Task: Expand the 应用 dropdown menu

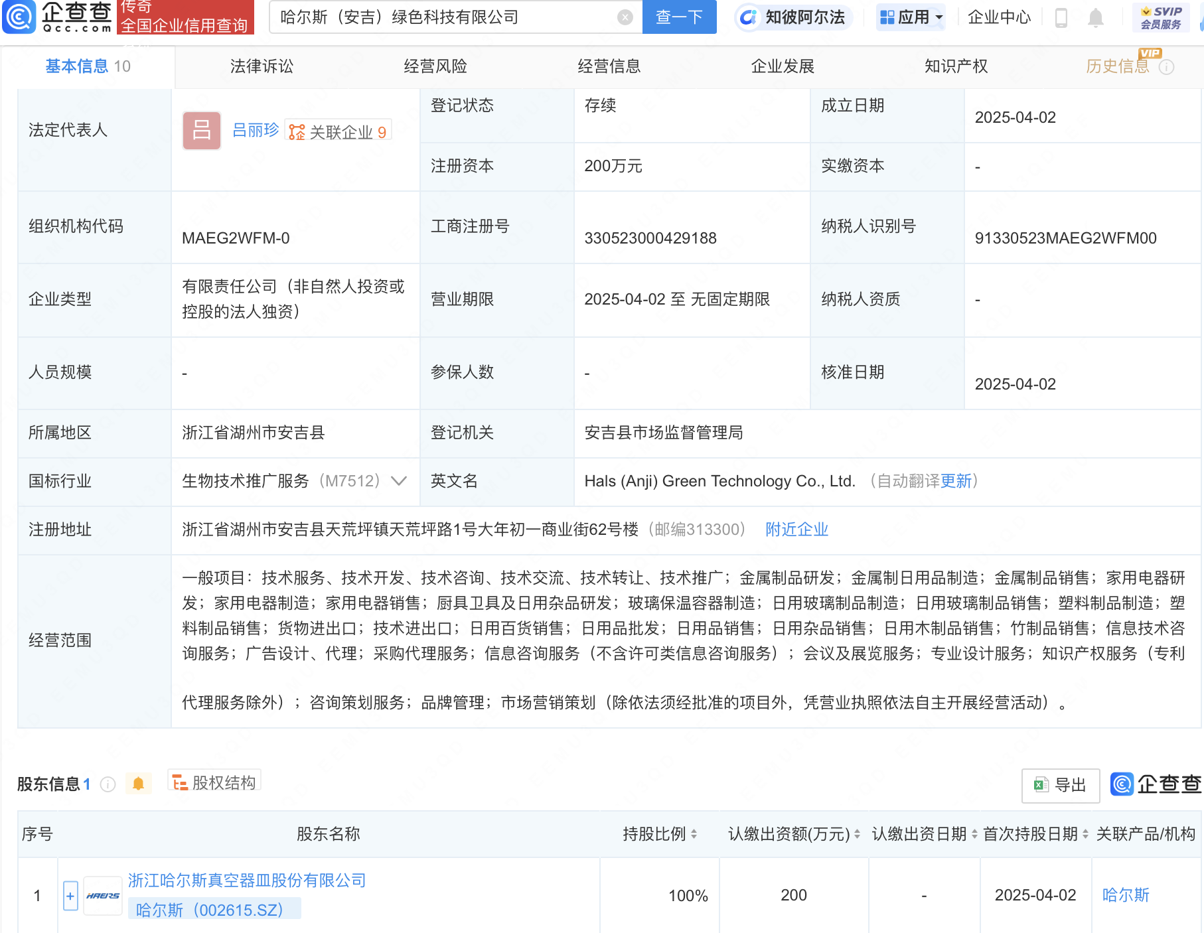Action: [911, 17]
